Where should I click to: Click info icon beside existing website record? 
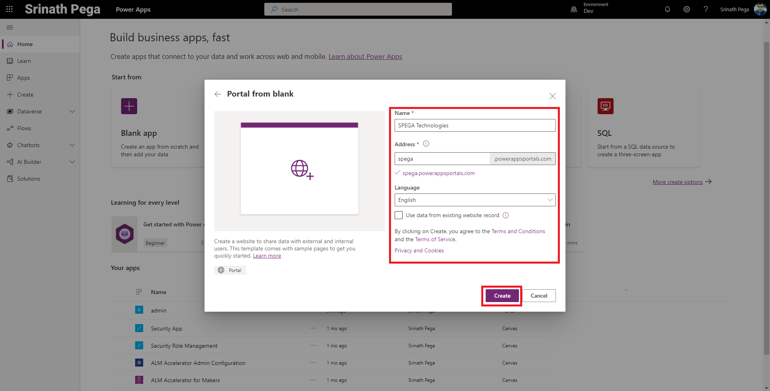click(506, 216)
